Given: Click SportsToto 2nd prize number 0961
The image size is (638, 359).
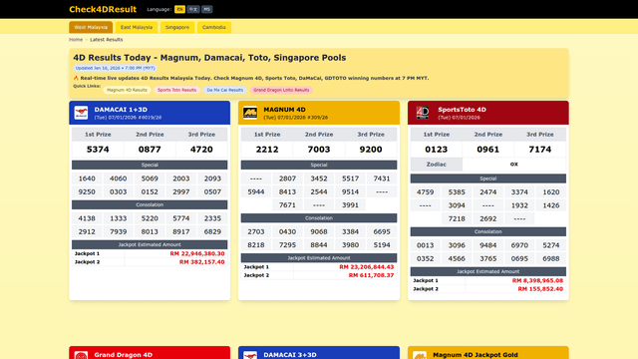Looking at the screenshot, I should [487, 150].
